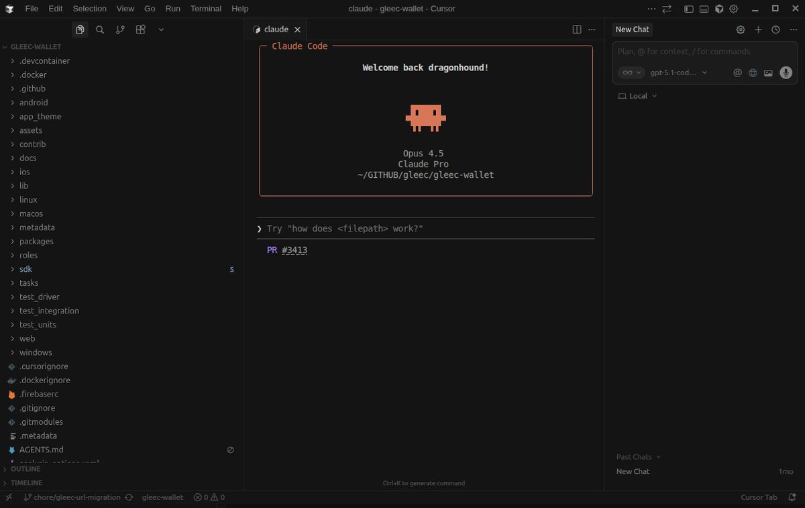Collapse the Past Chats section
Viewport: 805px width, 508px height.
[639, 457]
